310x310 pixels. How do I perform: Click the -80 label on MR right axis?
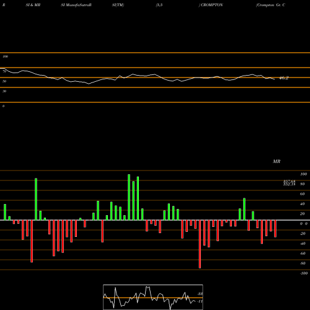[x=303, y=263]
